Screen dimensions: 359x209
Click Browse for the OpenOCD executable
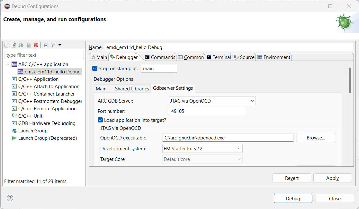coord(316,138)
